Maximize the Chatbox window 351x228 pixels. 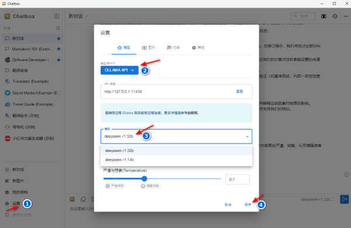coord(334,4)
